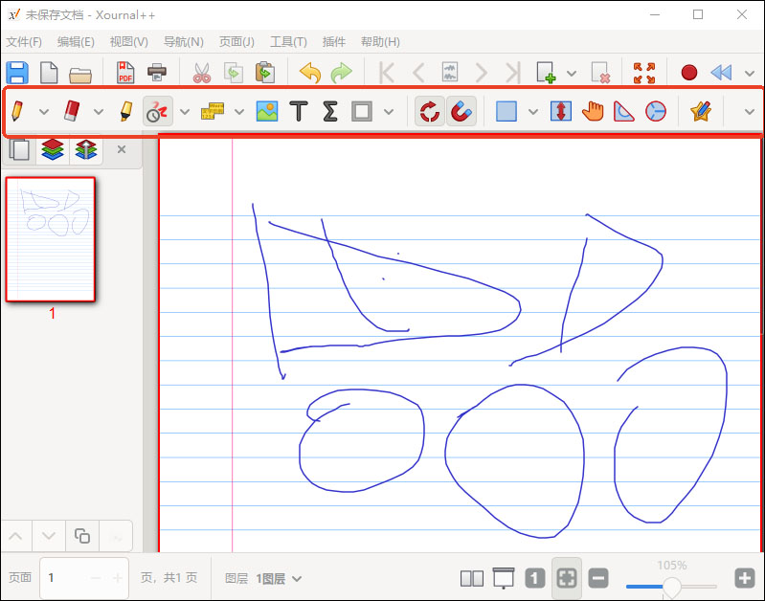Open the 插件 menu
Image resolution: width=765 pixels, height=601 pixels.
pos(333,41)
